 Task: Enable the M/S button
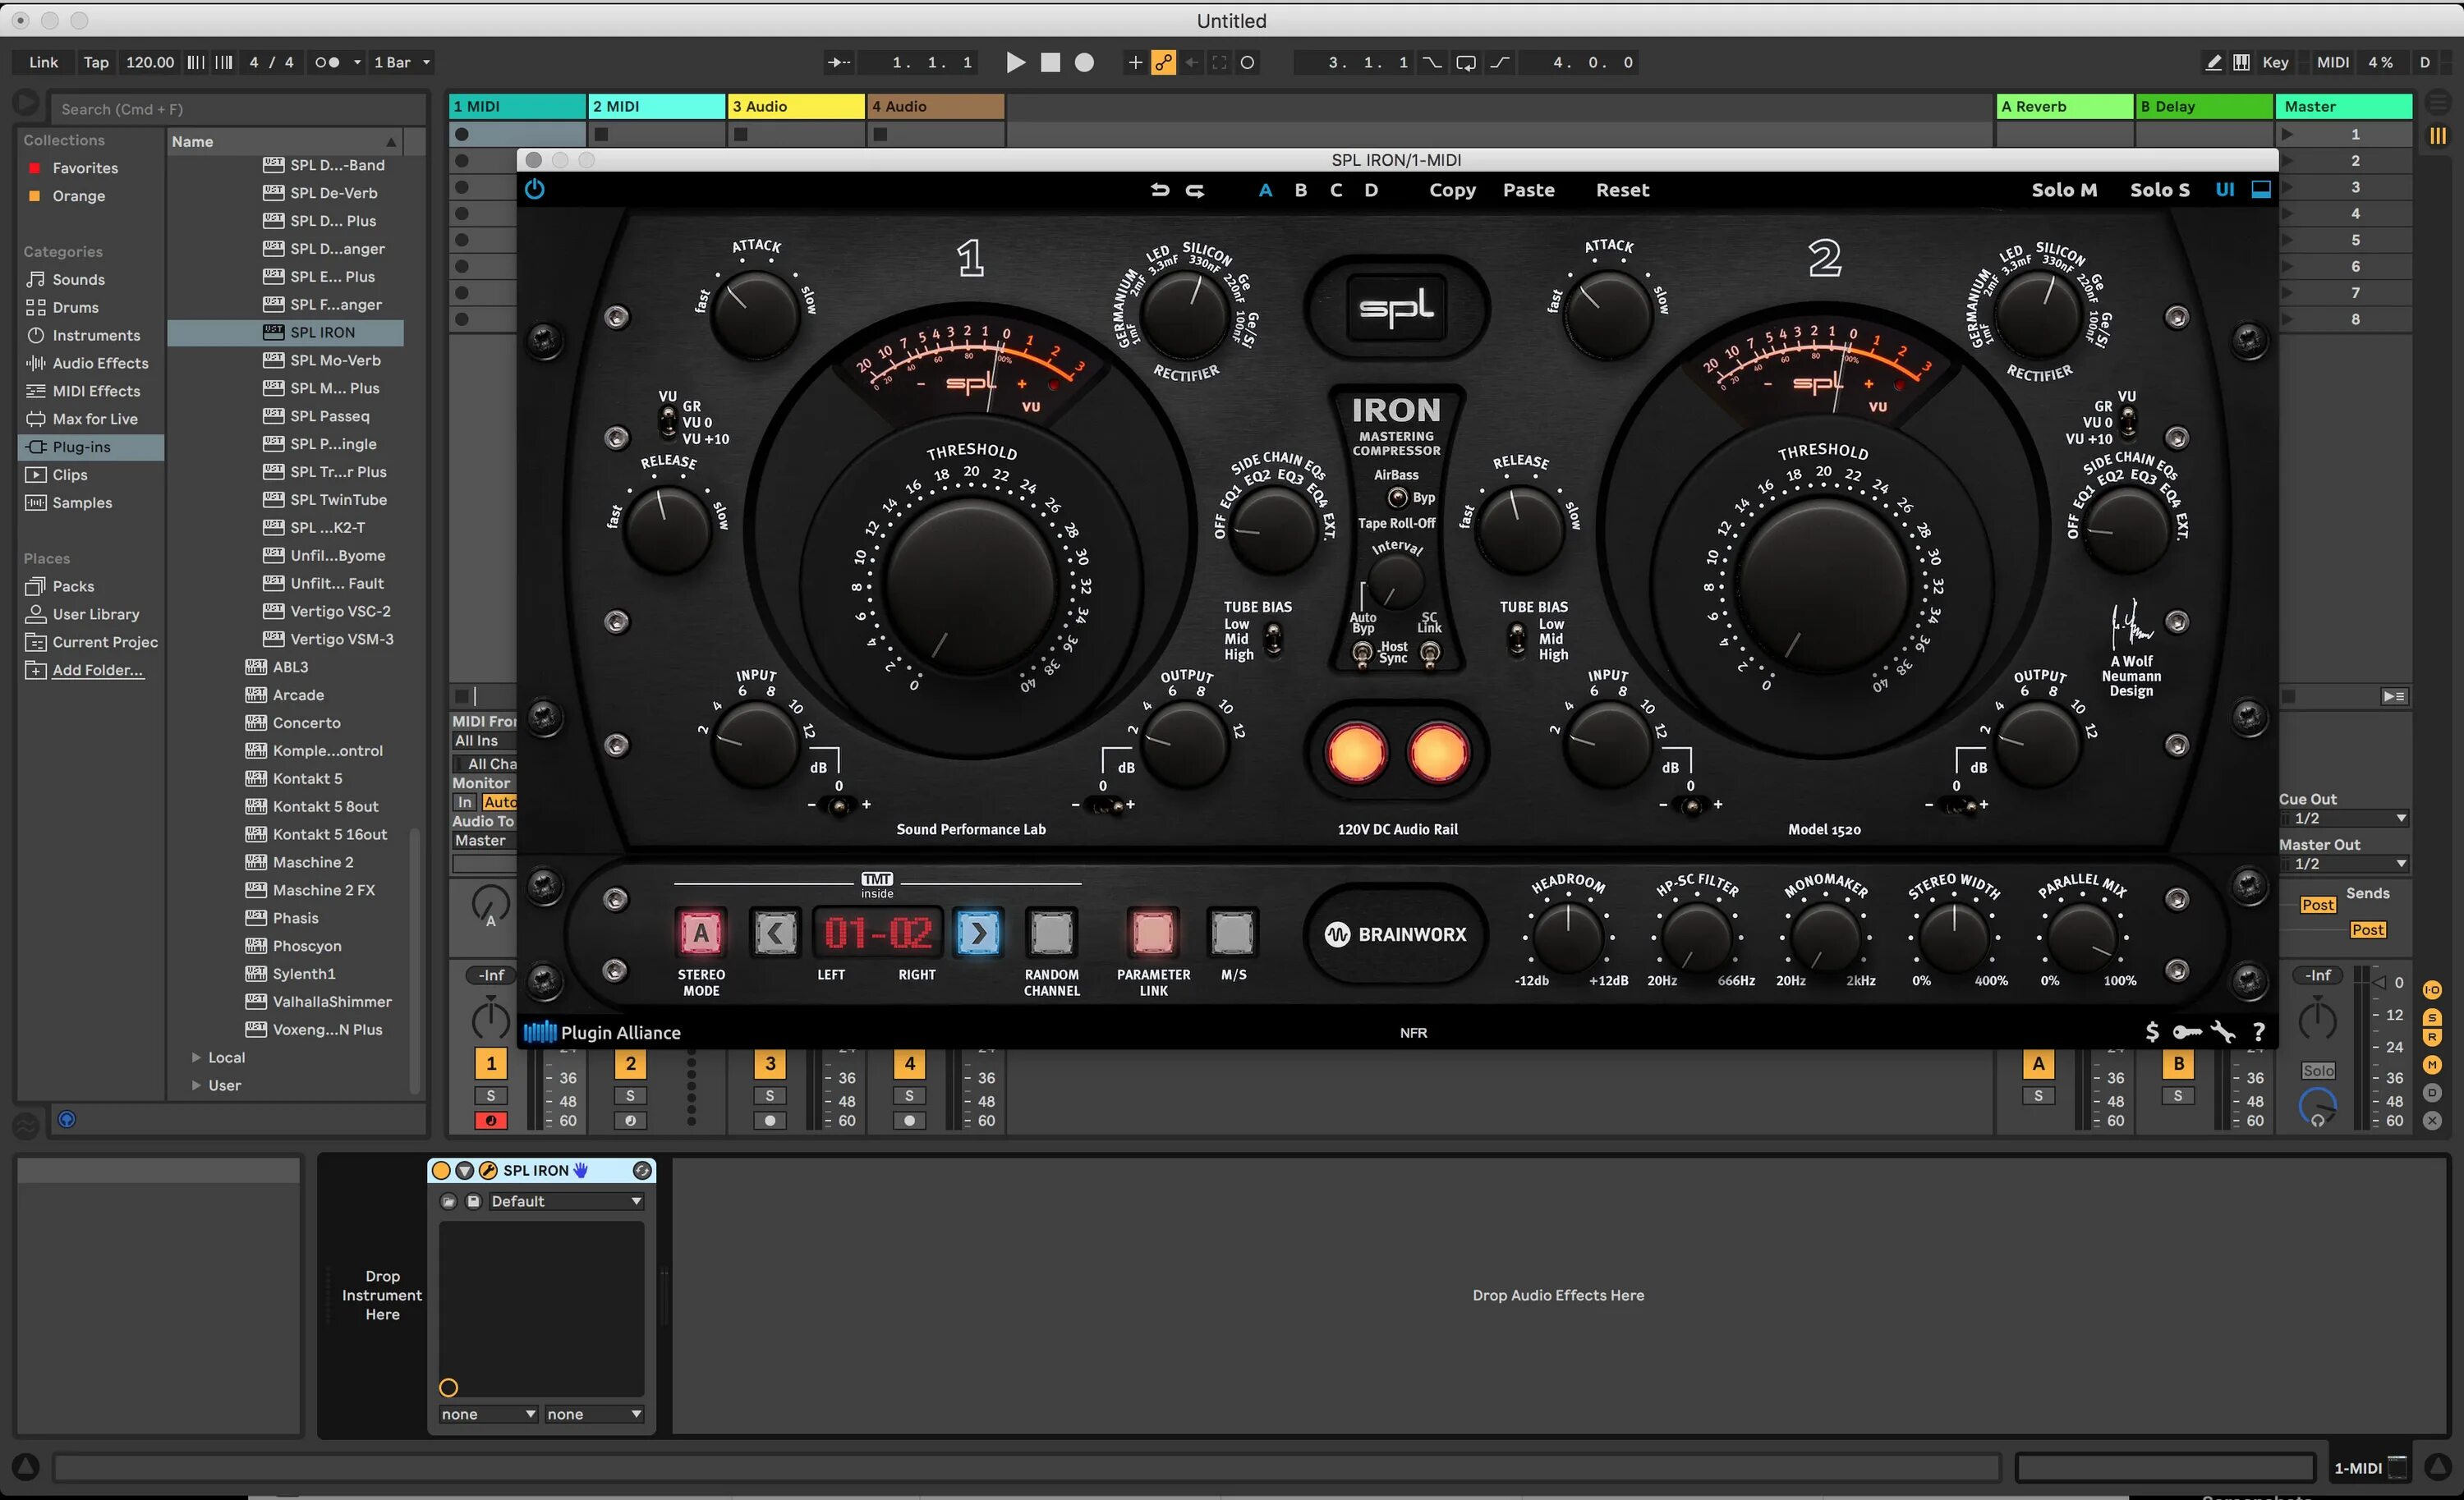[1232, 933]
